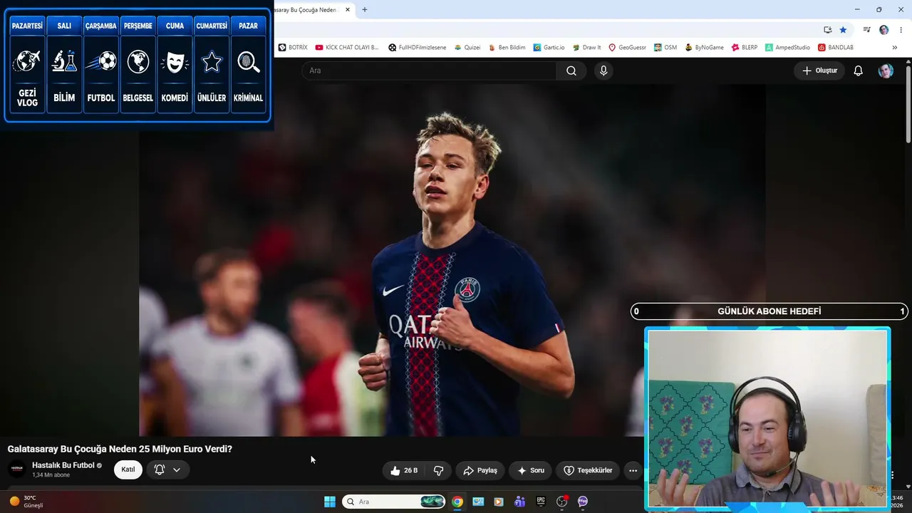Like the video showing 26 B likes
Screen dimensions: 912x513
[404, 470]
